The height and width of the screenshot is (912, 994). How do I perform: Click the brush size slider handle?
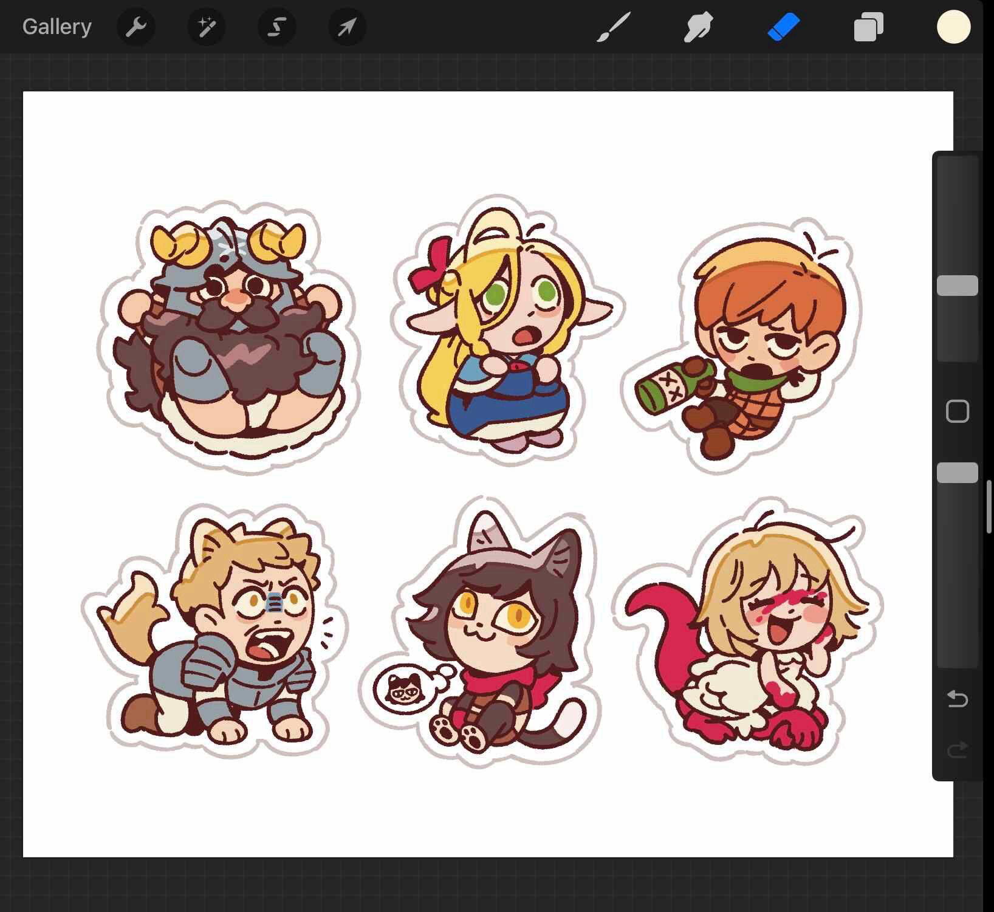[x=957, y=286]
